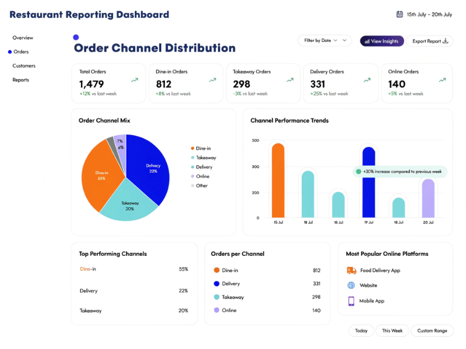The height and width of the screenshot is (349, 466).
Task: Click the Mobile App phone icon
Action: (x=352, y=301)
